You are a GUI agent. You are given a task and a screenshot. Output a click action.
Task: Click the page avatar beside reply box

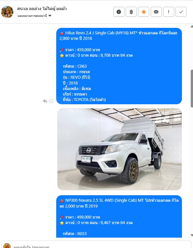[7, 246]
